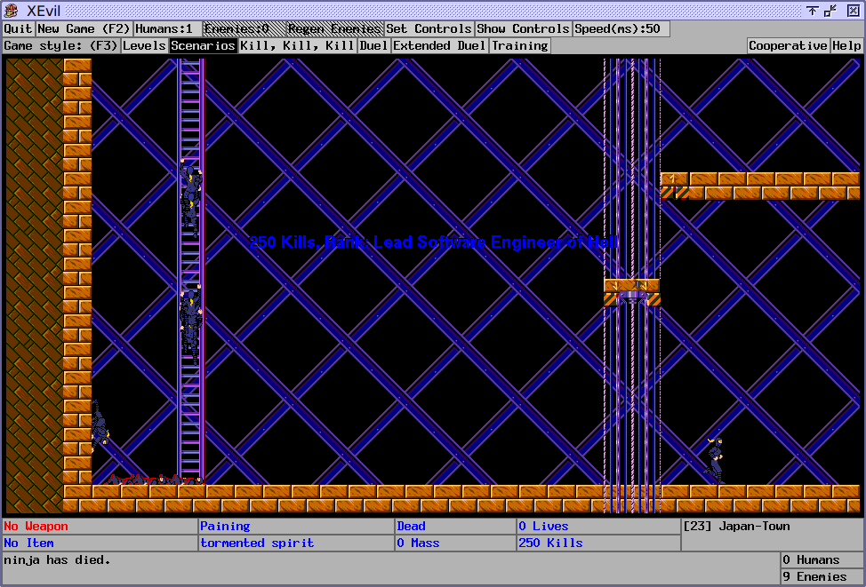866x587 pixels.
Task: Select the Training game style
Action: pyautogui.click(x=520, y=46)
